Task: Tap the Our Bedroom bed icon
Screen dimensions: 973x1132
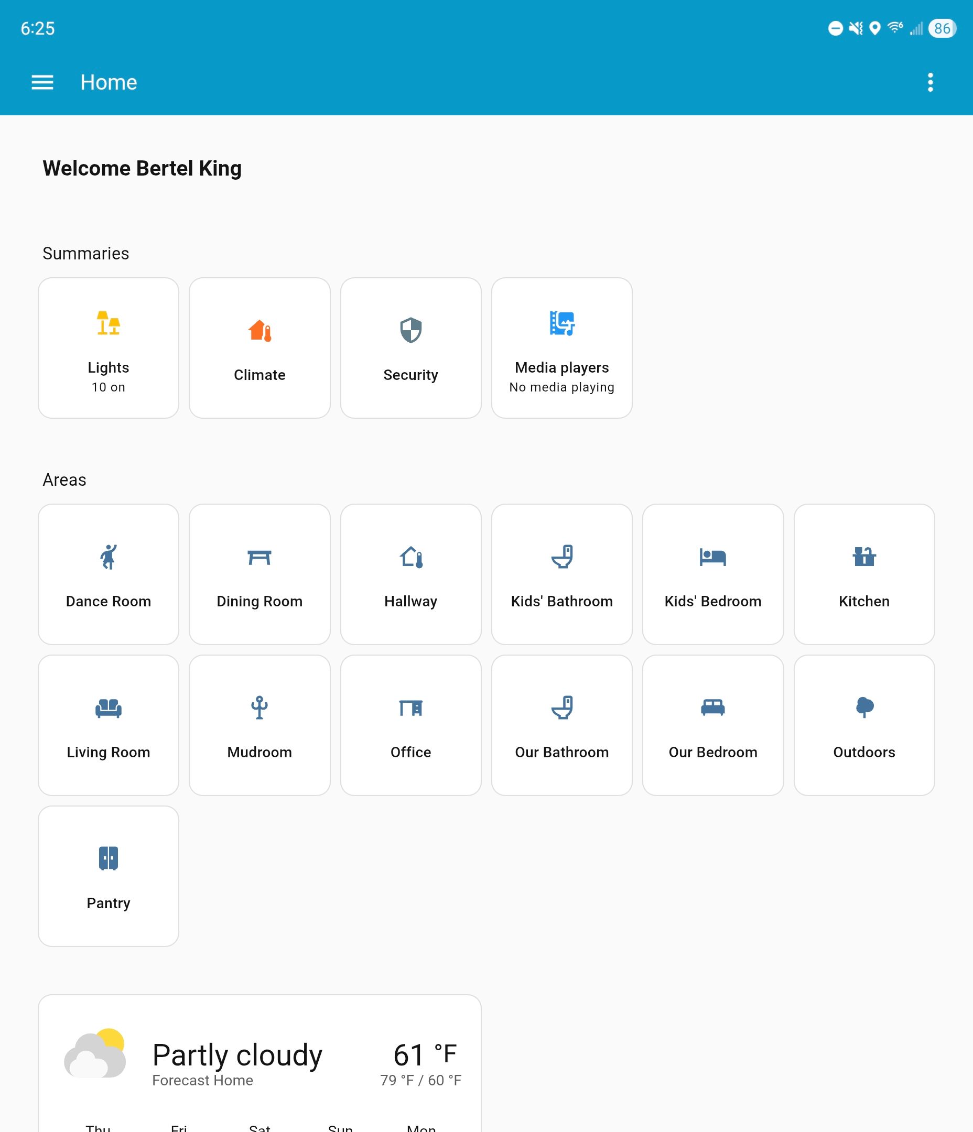Action: pyautogui.click(x=713, y=707)
